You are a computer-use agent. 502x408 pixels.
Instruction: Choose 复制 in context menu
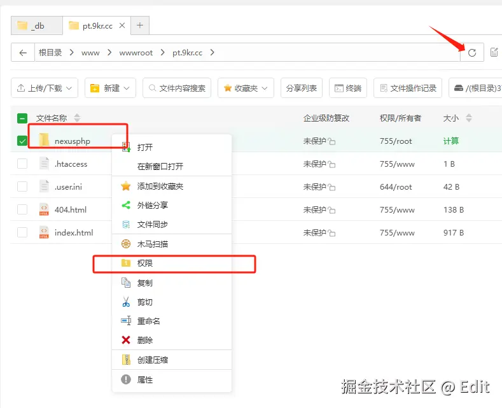coord(172,283)
